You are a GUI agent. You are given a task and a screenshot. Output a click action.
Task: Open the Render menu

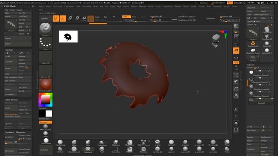178,6
